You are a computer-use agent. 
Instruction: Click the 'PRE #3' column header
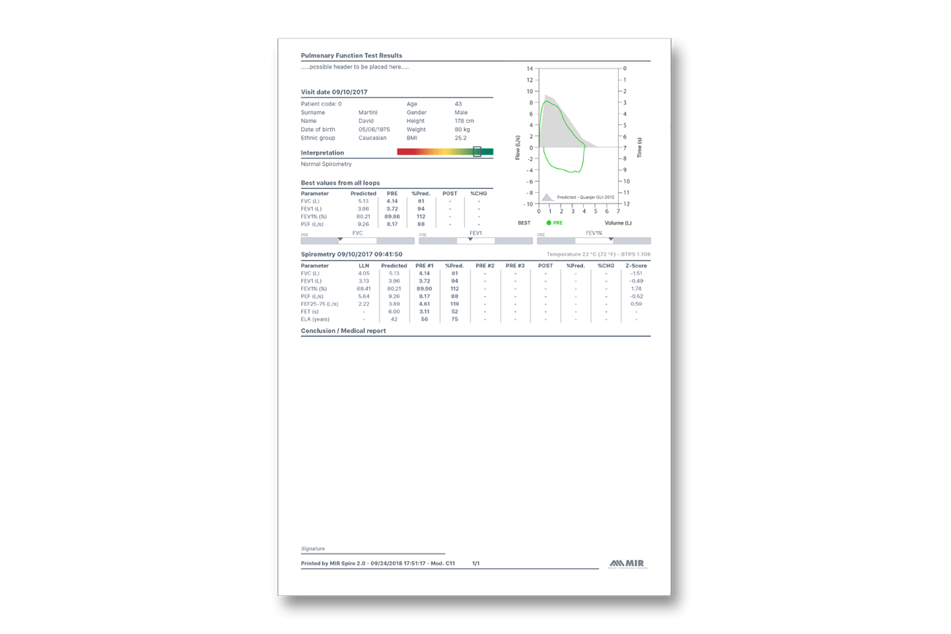coord(515,265)
